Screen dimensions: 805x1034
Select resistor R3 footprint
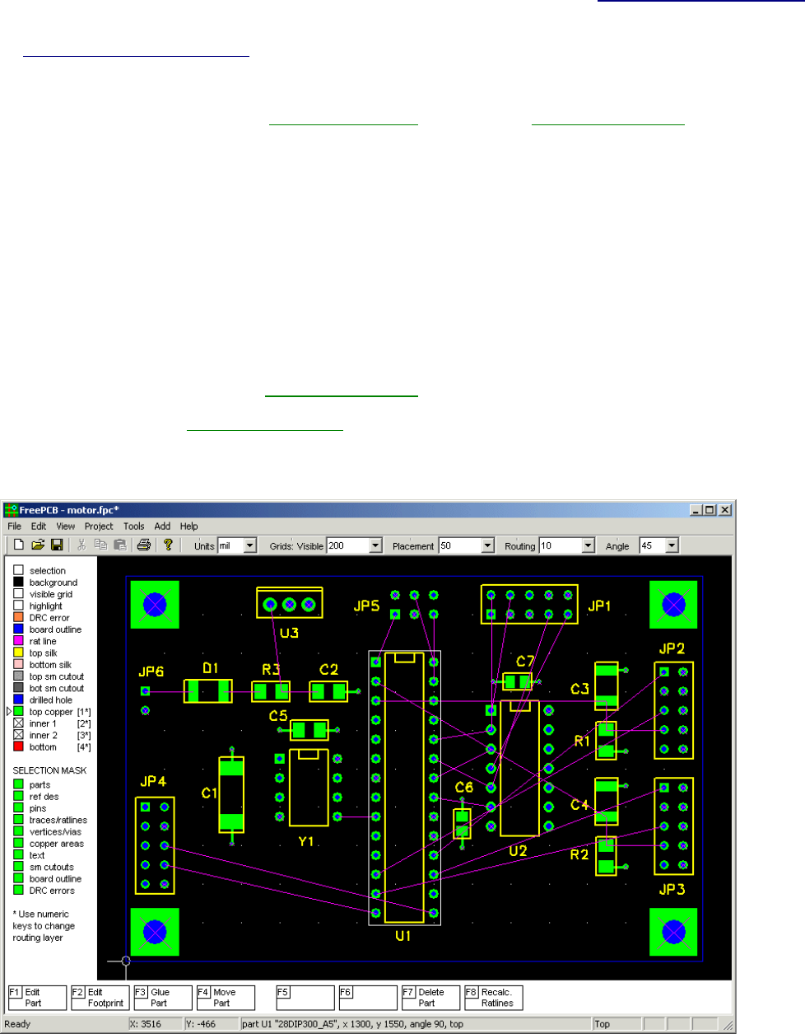point(271,691)
